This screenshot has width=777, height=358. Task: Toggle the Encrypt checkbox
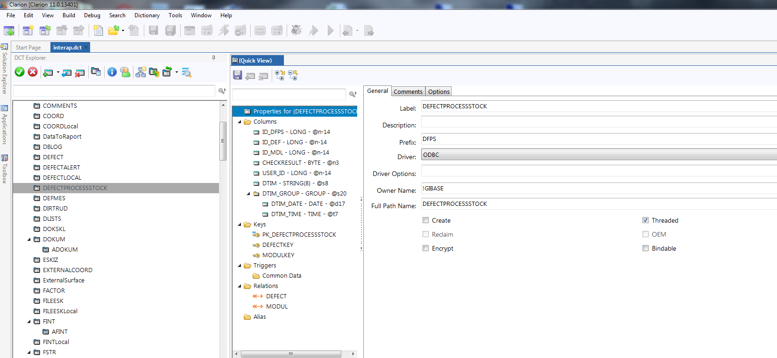coord(425,248)
